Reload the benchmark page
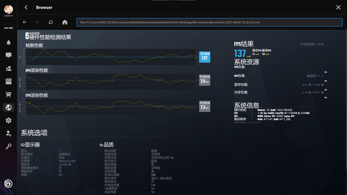 [x=50, y=22]
